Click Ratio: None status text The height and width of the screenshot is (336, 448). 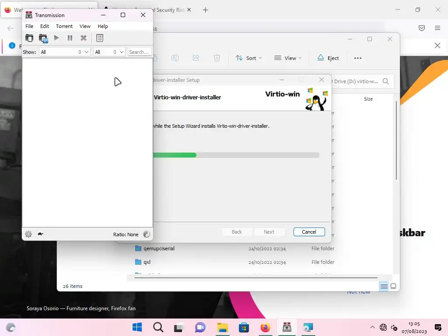126,234
